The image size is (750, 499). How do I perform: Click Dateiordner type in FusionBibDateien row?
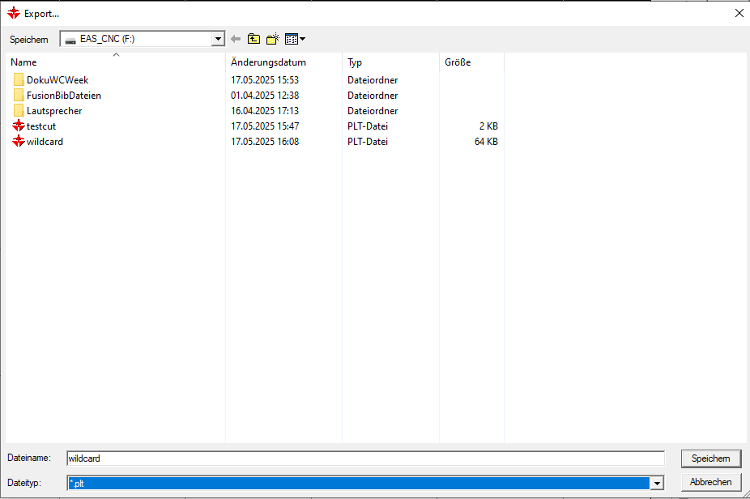click(x=373, y=96)
